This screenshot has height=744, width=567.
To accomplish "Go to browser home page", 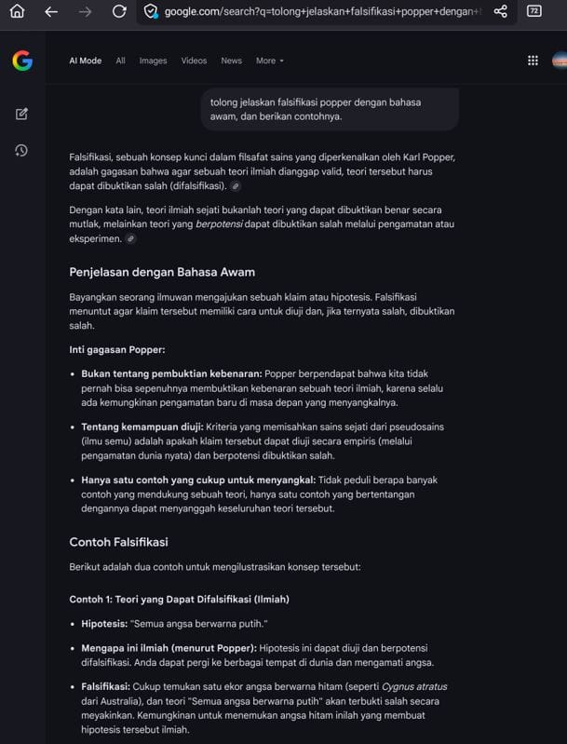I will [17, 11].
